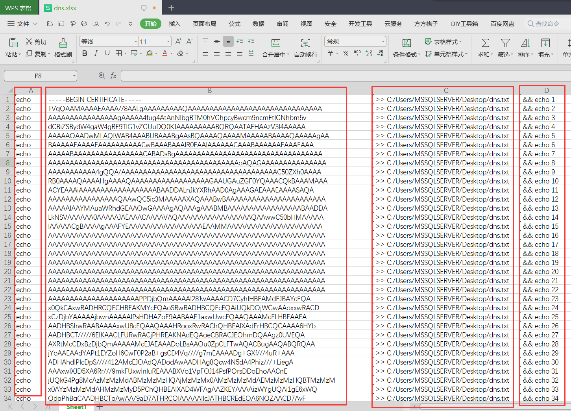Click the 查找命令 search box

(x=547, y=24)
